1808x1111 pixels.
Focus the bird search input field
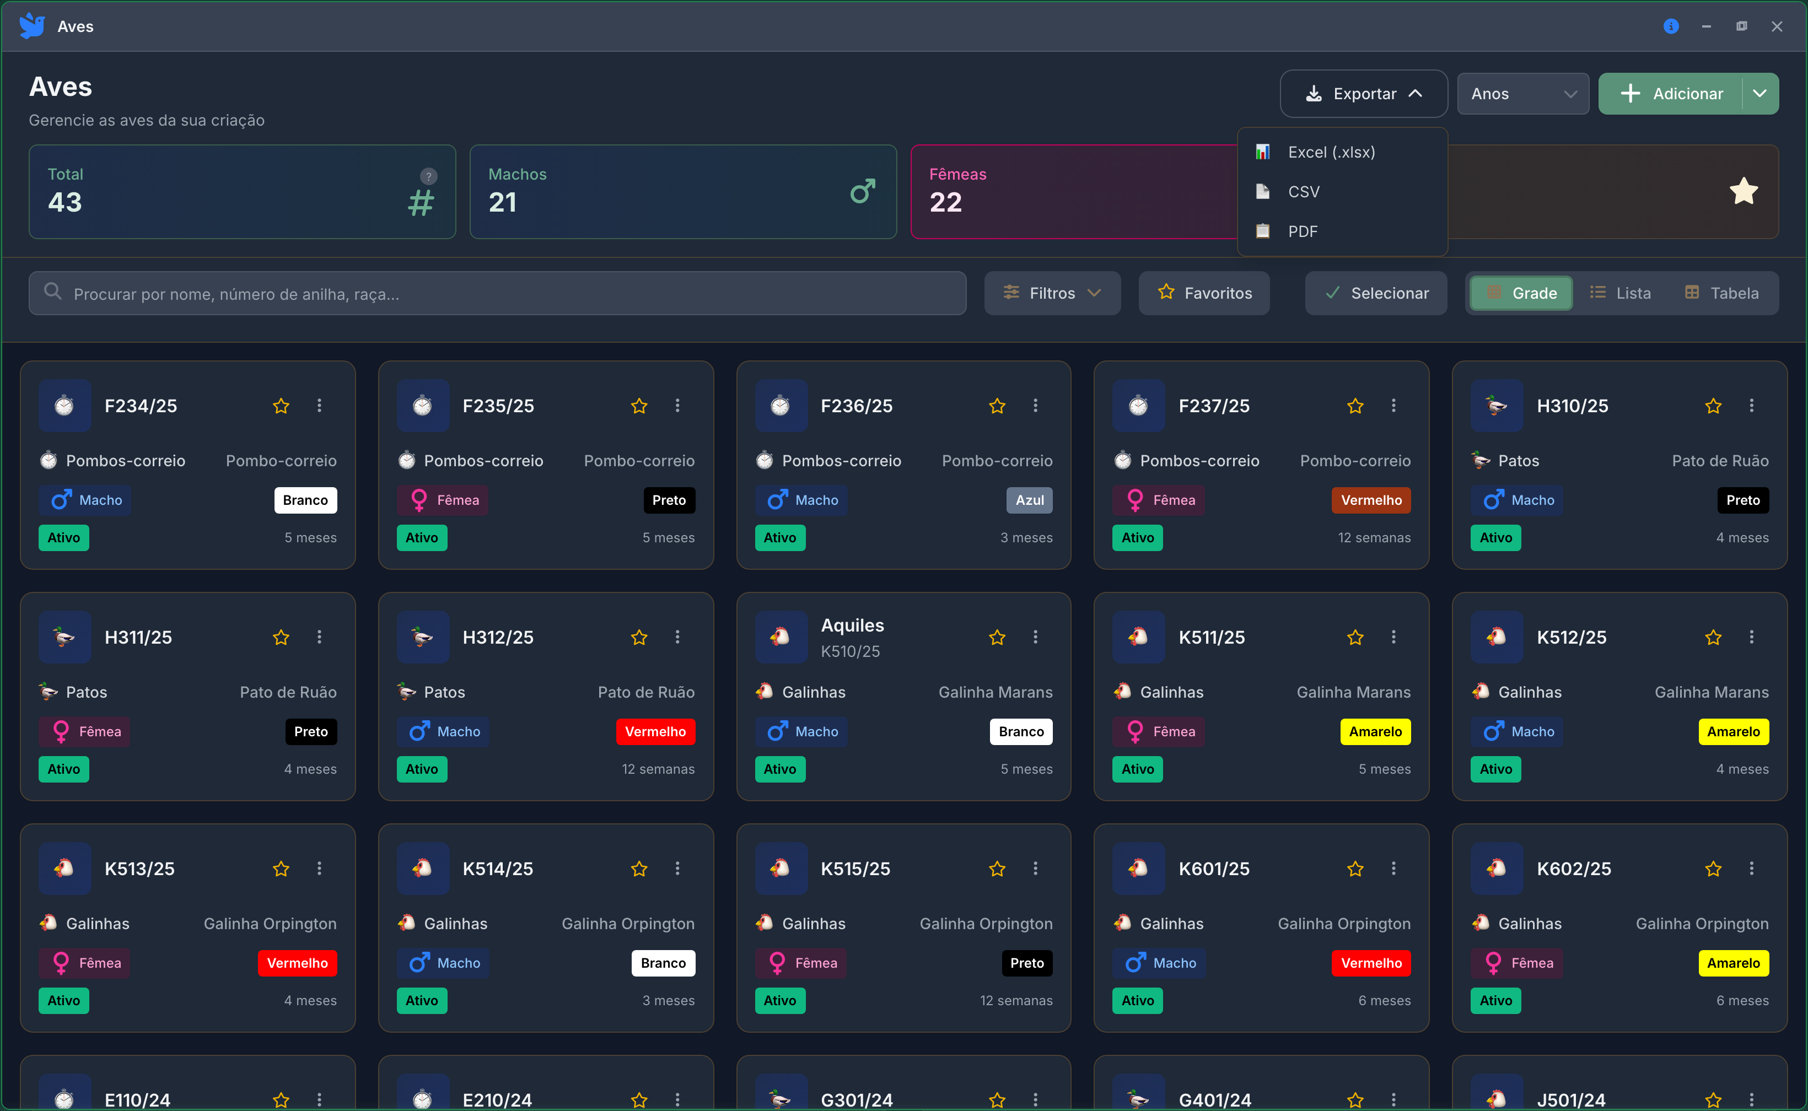(498, 293)
